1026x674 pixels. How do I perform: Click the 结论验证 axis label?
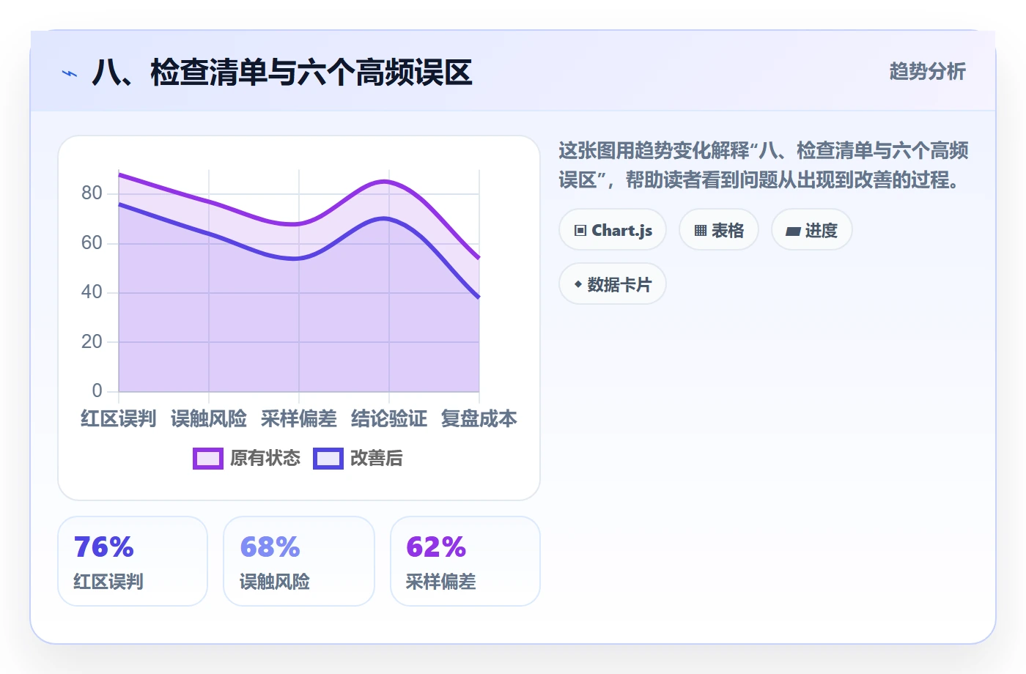[389, 418]
